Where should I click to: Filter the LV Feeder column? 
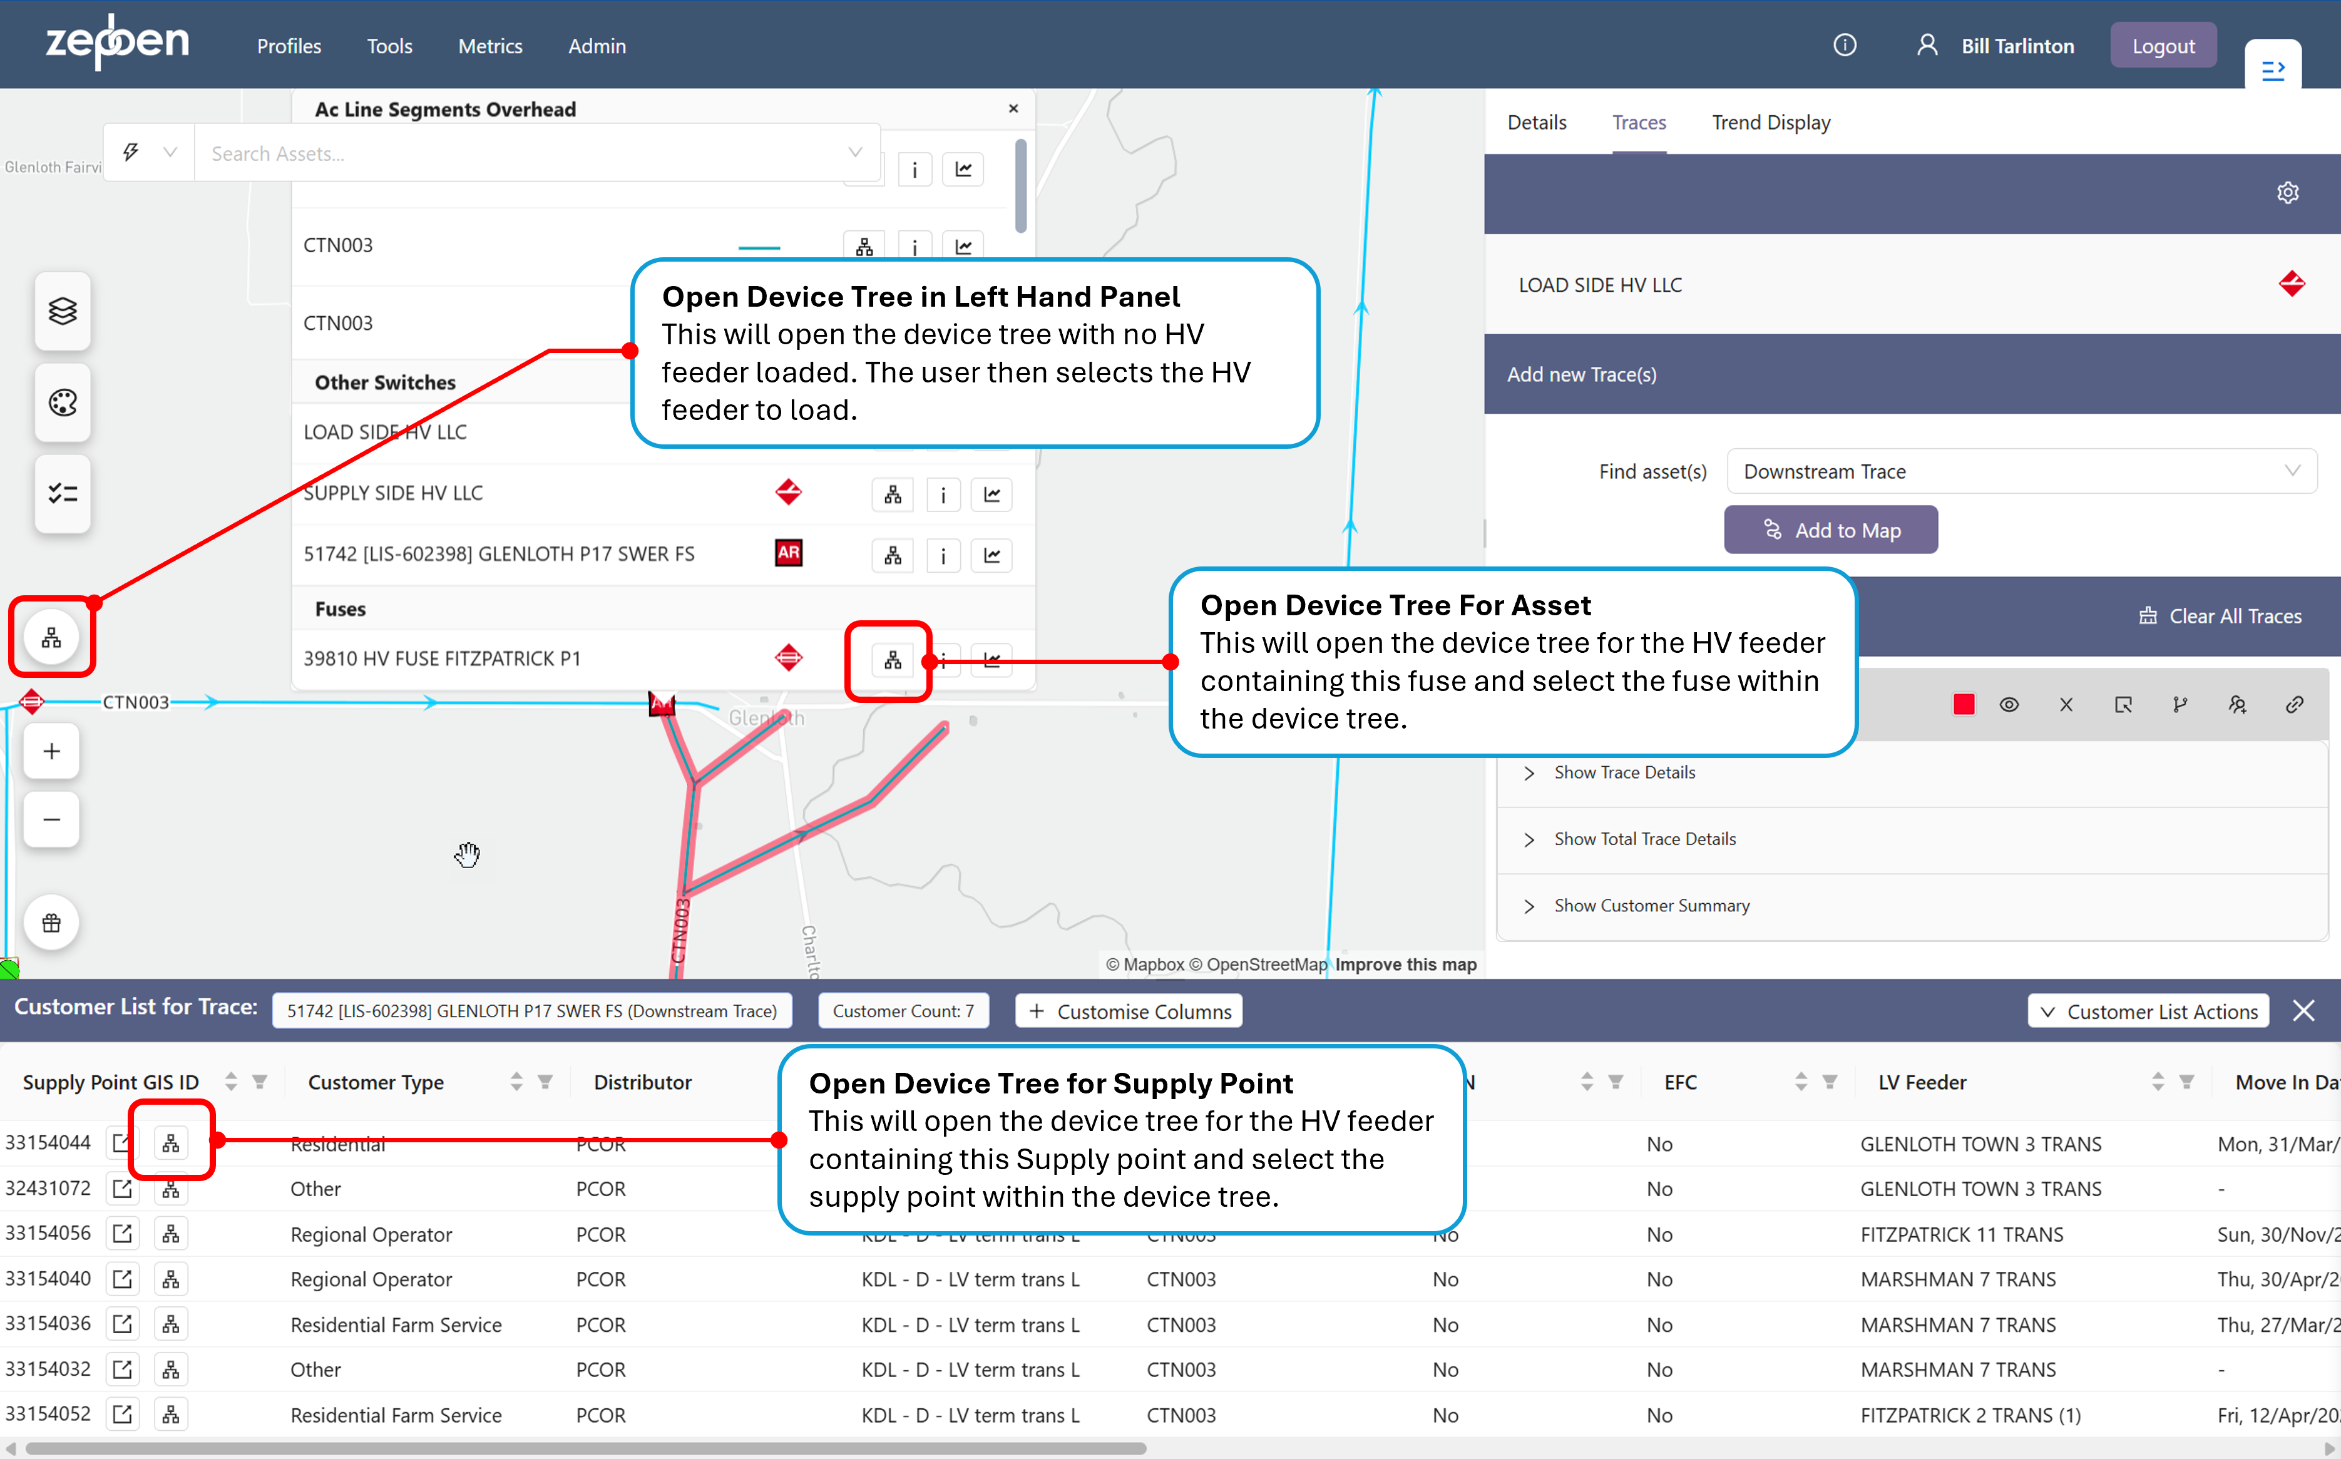pyautogui.click(x=2186, y=1082)
